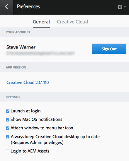Click the SETTINGS section header
This screenshot has width=129, height=161.
(x=13, y=97)
